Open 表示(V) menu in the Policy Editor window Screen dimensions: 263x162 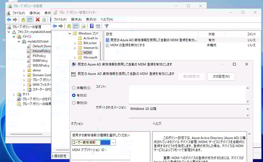pos(91,19)
